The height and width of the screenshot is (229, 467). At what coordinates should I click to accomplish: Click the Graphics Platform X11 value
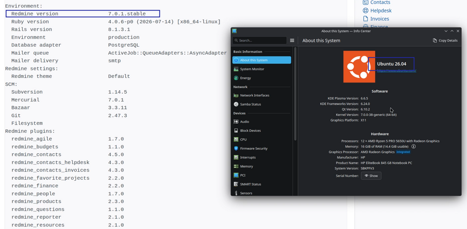pos(363,120)
